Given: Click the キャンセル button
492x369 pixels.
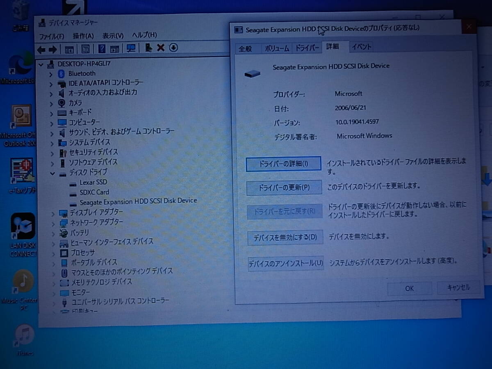Looking at the screenshot, I should click(x=458, y=287).
